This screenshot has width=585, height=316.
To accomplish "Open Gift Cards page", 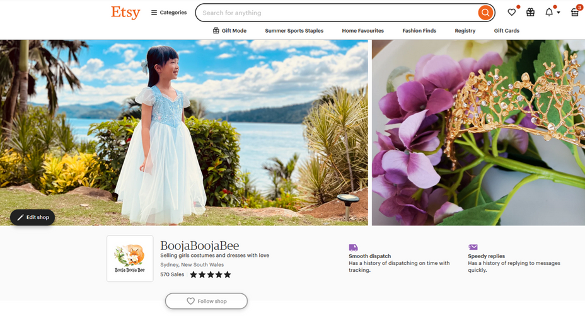I will click(x=506, y=31).
